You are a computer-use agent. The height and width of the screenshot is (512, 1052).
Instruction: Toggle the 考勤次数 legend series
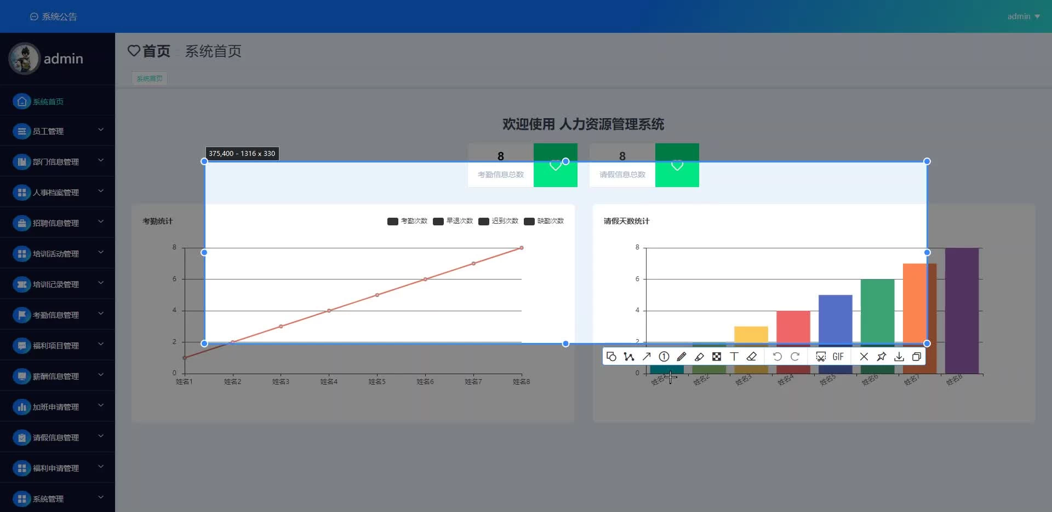[x=407, y=221]
